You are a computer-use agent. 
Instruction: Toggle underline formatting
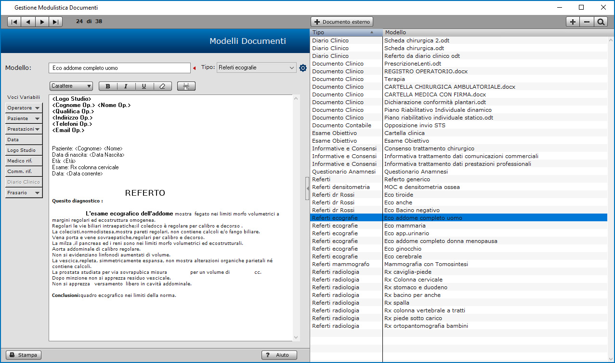[x=144, y=86]
